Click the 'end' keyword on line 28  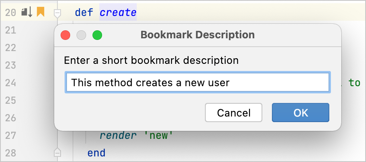coord(96,153)
